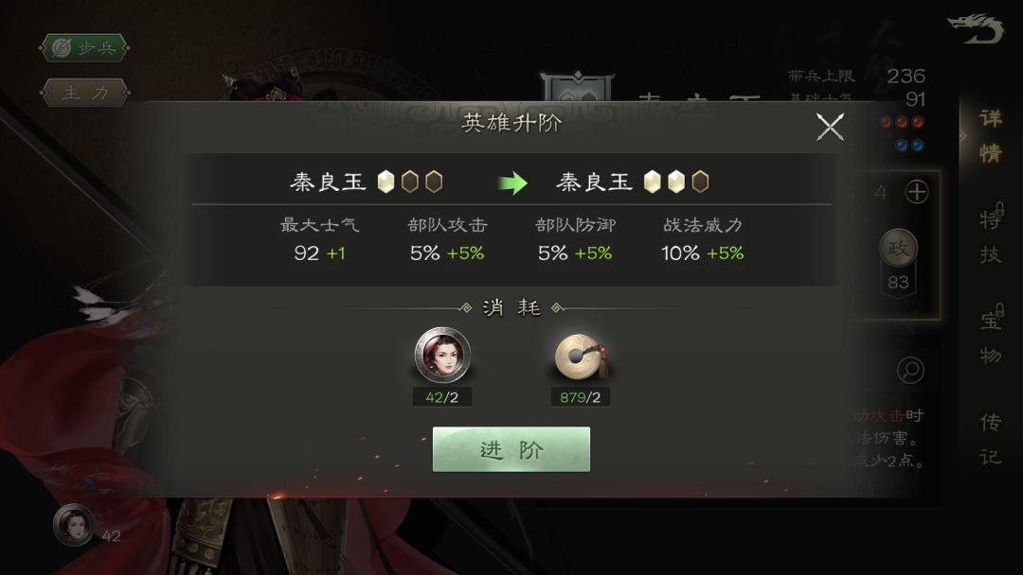The image size is (1023, 575).
Task: Open the 宝物 treasure tab
Action: [x=991, y=337]
